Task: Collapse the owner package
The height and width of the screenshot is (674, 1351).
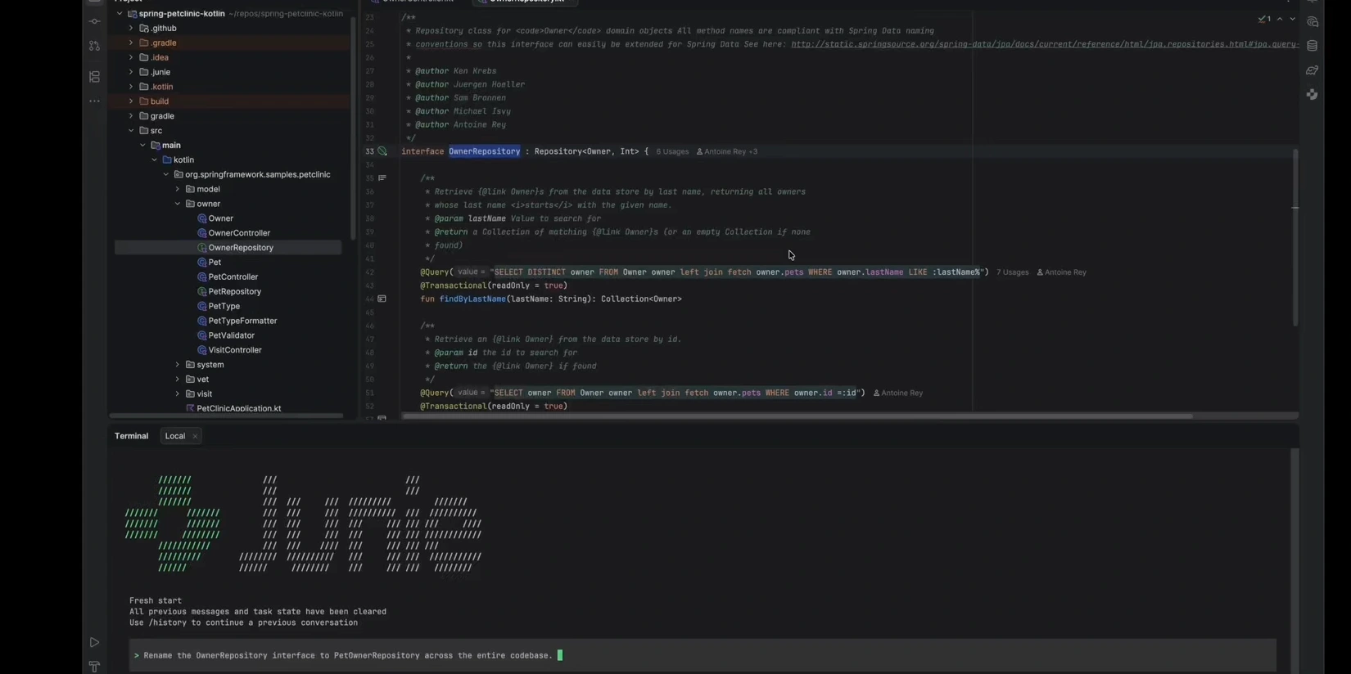Action: [178, 204]
